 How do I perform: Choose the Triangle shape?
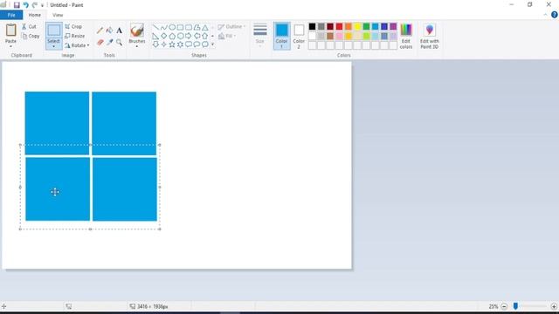click(x=205, y=27)
